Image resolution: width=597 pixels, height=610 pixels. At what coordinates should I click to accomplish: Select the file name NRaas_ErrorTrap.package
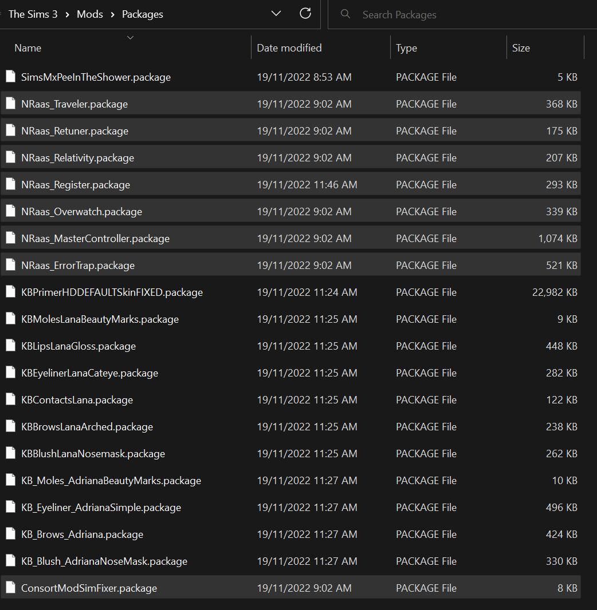click(78, 265)
